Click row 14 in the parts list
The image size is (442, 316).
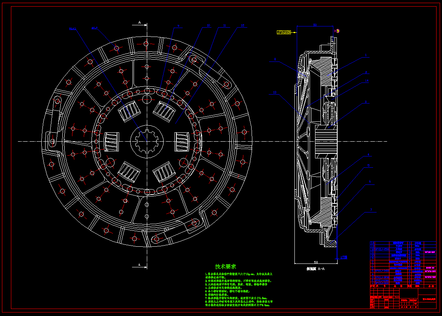pos(403,243)
